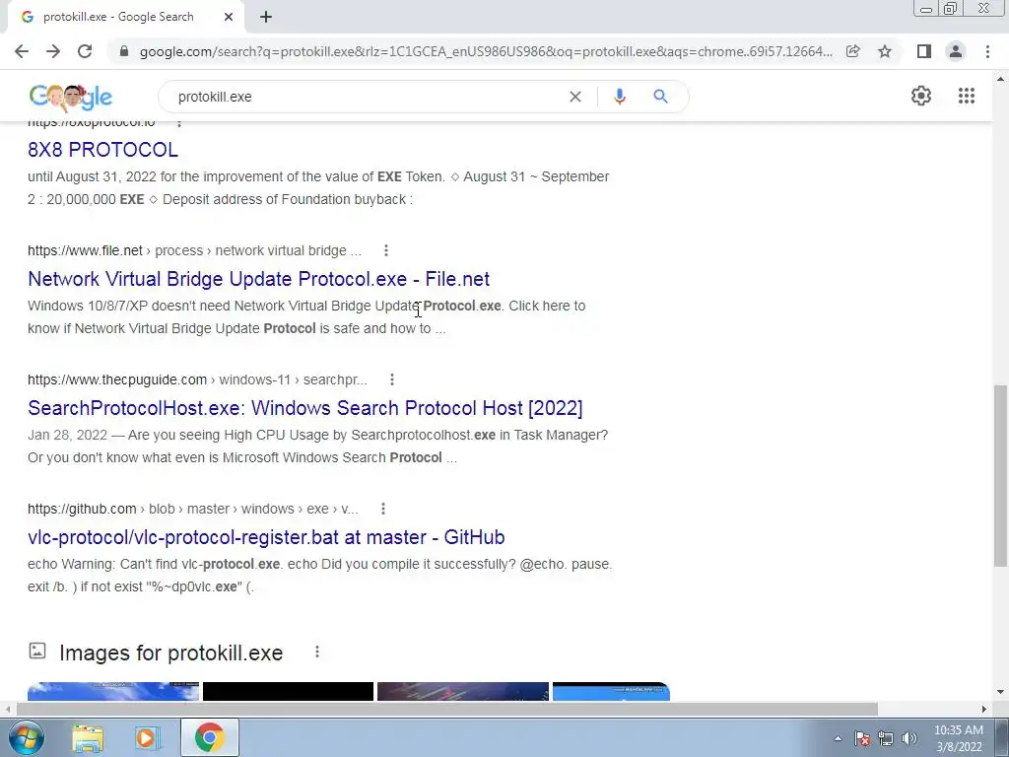Viewport: 1009px width, 757px height.
Task: Open the Chrome profile menu
Action: tap(956, 51)
